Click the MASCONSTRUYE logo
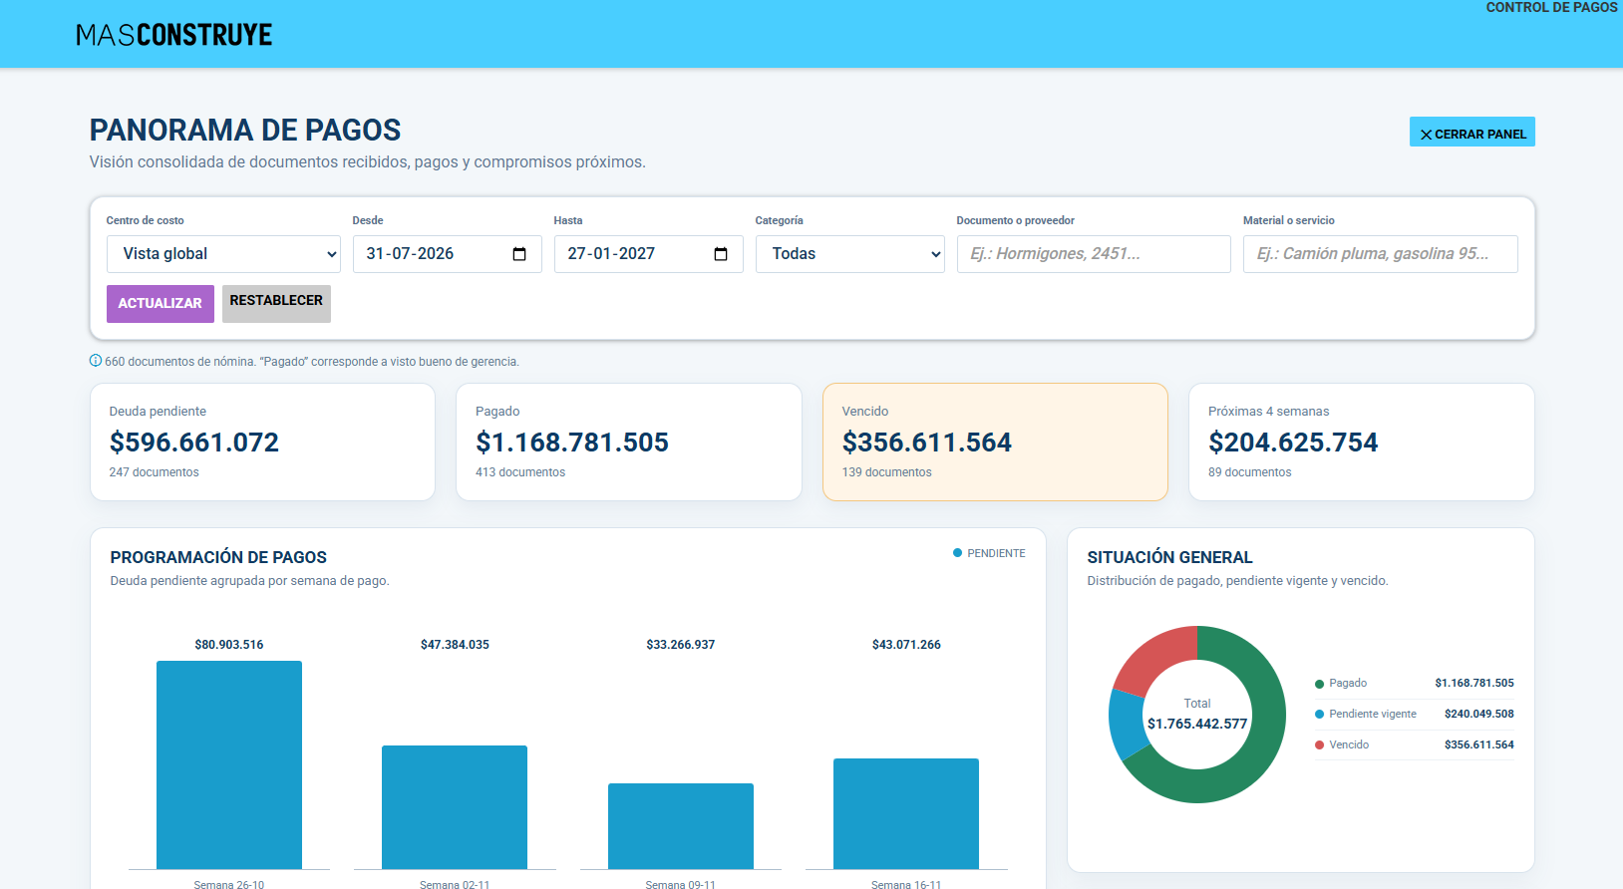The width and height of the screenshot is (1623, 889). coord(174,35)
